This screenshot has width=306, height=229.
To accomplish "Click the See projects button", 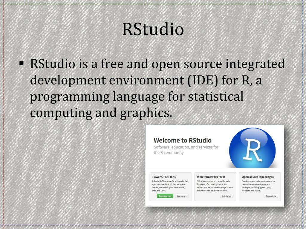I will [x=271, y=196].
